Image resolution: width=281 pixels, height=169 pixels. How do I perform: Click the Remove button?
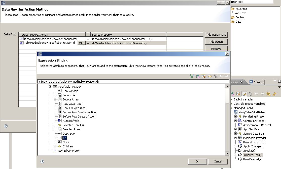[216, 49]
